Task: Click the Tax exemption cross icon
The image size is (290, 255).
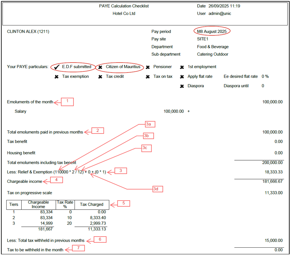Action: tap(57, 77)
